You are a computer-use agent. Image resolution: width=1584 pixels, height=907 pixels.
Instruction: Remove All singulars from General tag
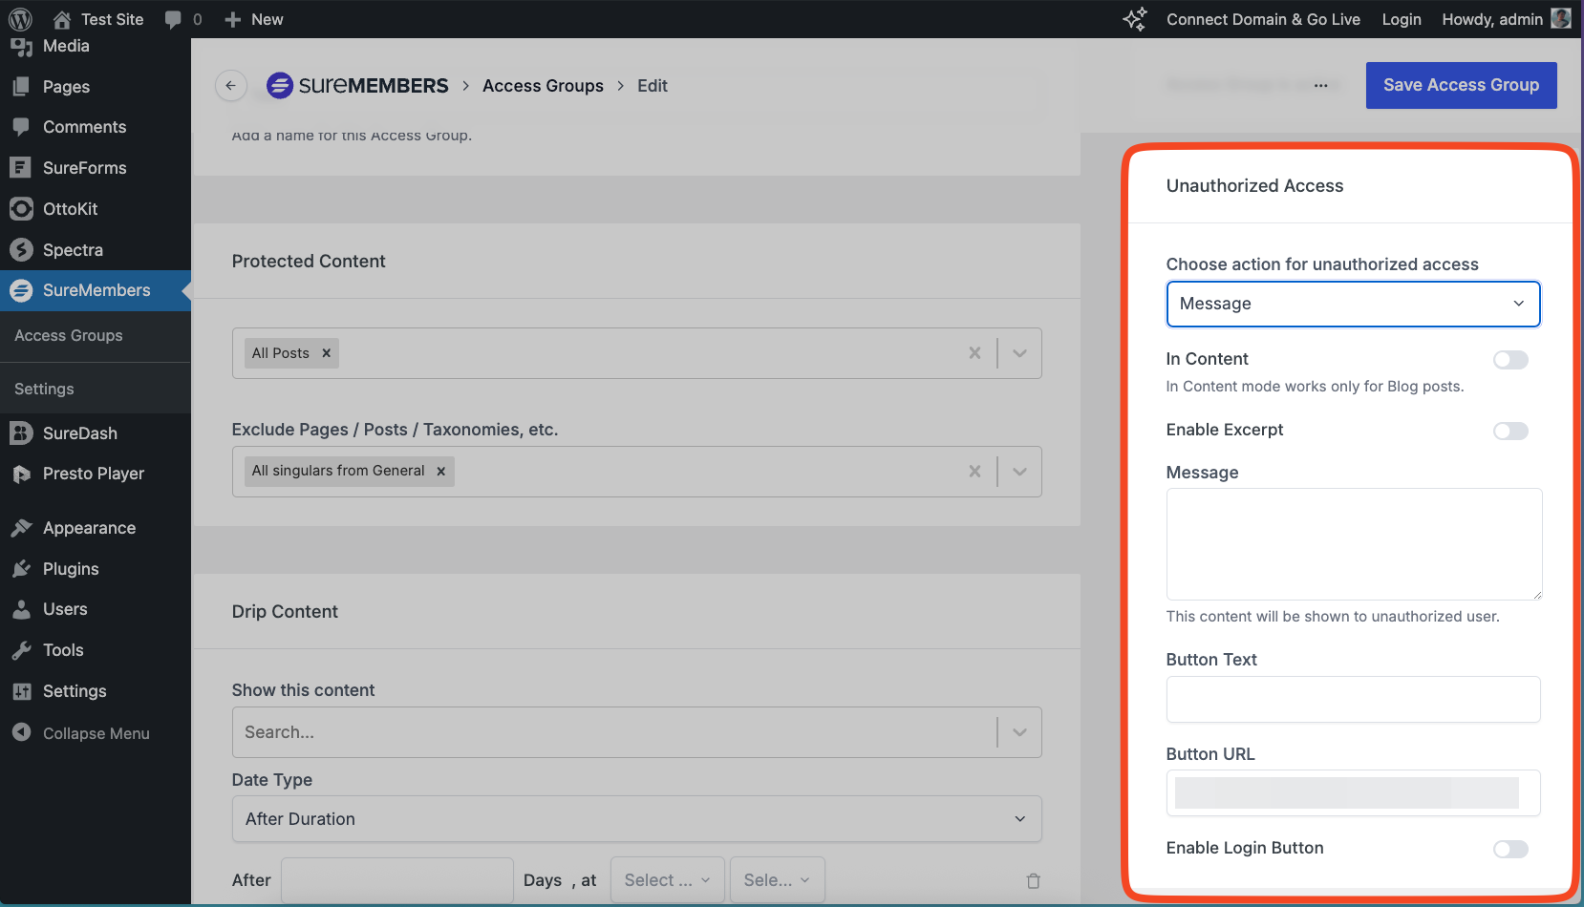coord(440,471)
